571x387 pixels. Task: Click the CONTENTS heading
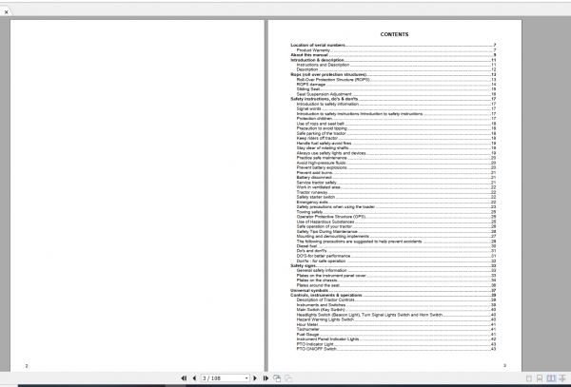[394, 34]
